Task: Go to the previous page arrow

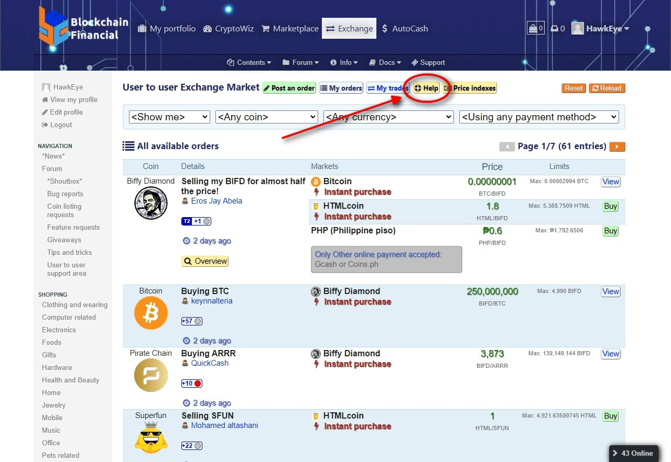Action: coord(507,147)
